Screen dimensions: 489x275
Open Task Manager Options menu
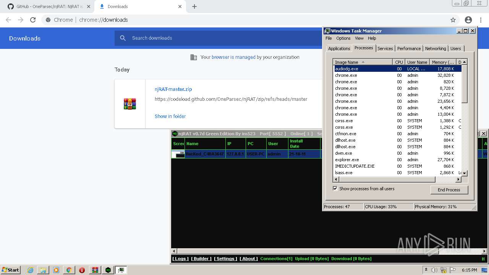(343, 38)
